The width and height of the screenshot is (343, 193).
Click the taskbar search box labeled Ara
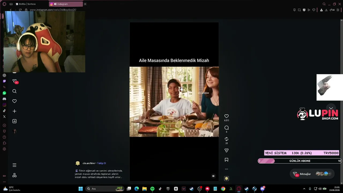click(x=105, y=189)
